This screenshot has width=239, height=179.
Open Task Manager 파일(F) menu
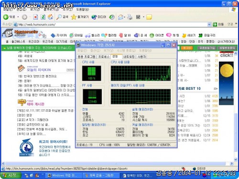click(82, 51)
